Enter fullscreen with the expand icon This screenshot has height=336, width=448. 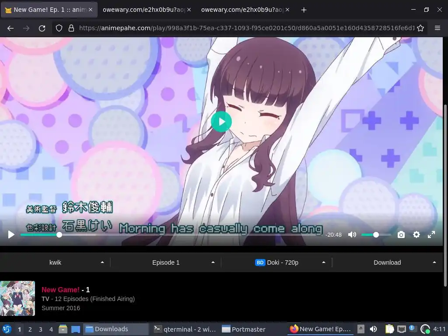pos(431,234)
